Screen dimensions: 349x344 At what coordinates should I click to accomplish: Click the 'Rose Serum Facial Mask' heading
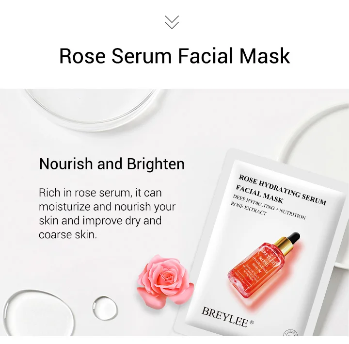click(x=174, y=56)
